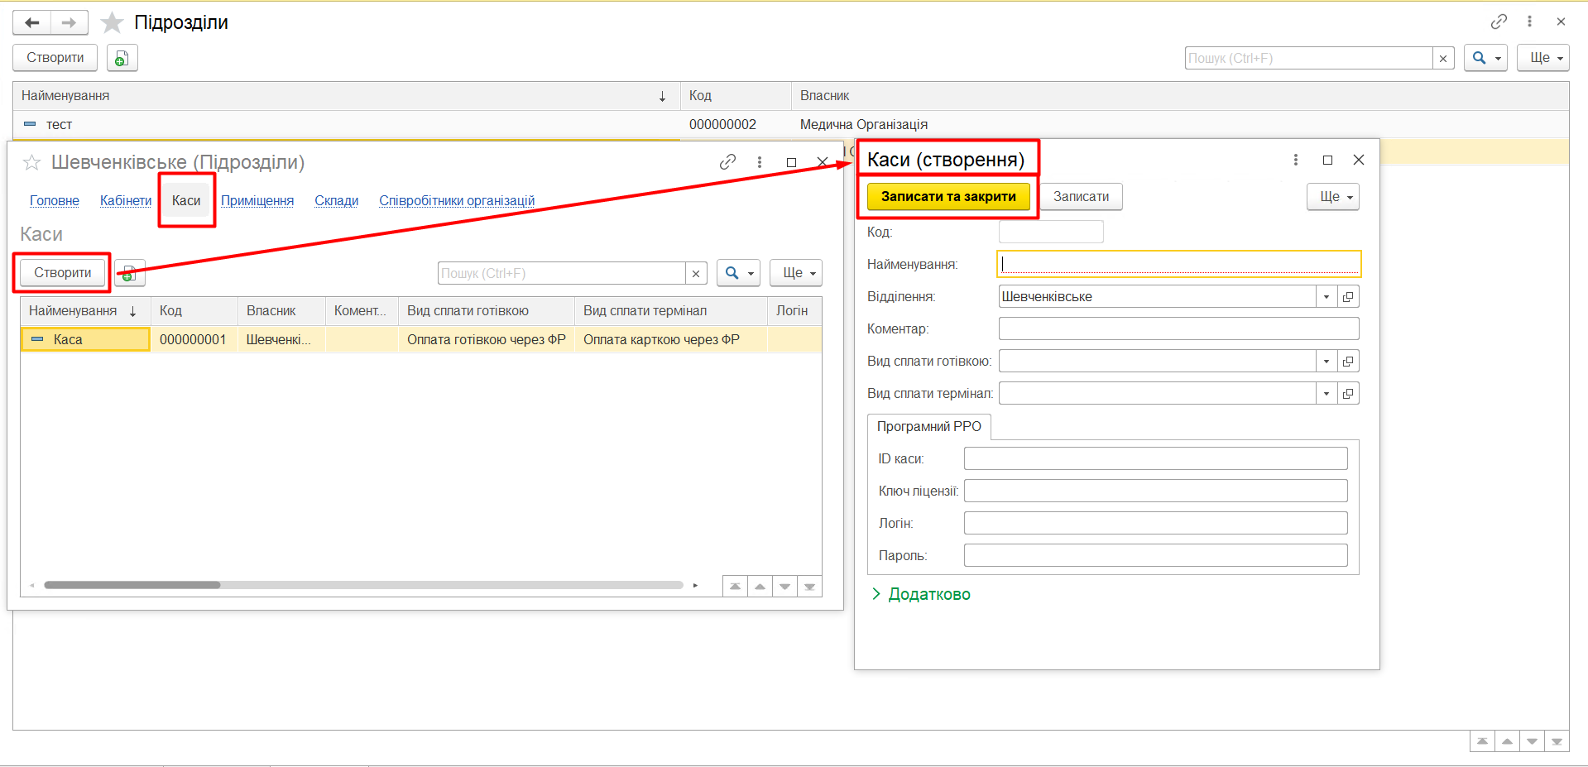Open the Співробітники організації tab
1588x767 pixels.
[456, 200]
